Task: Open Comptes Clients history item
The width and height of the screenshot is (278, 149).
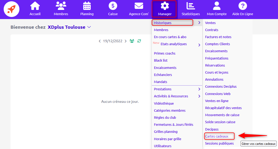Action: point(217,44)
